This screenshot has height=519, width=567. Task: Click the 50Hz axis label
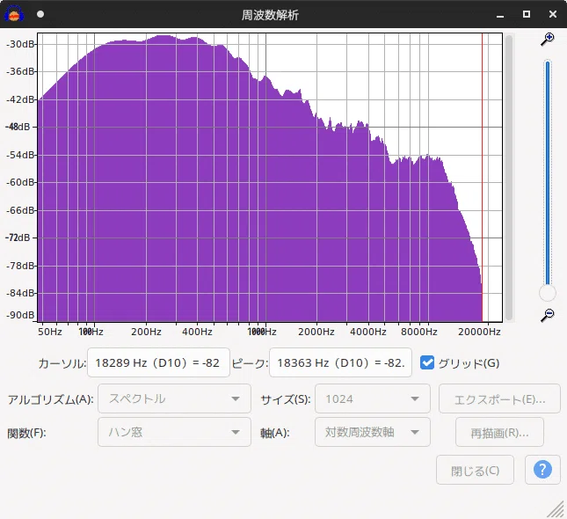point(50,332)
